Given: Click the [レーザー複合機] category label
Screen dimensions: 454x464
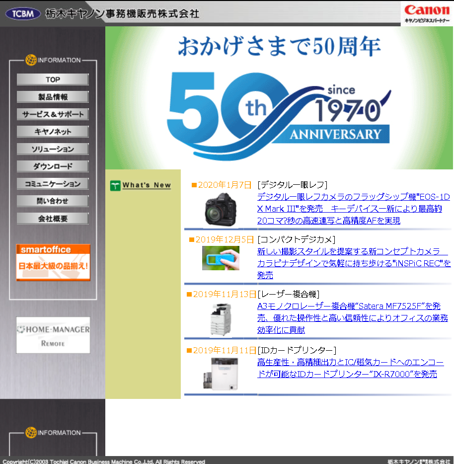Looking at the screenshot, I should tap(289, 294).
